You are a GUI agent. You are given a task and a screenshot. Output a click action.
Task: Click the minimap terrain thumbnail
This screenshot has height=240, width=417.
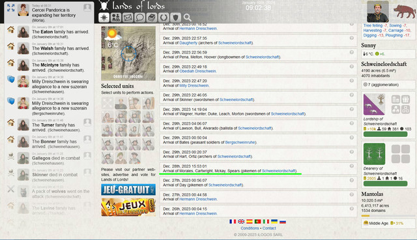[x=128, y=53]
